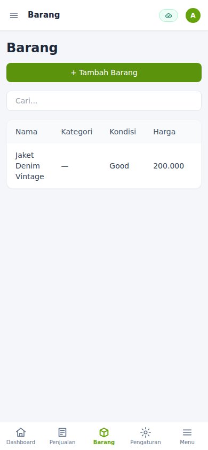This screenshot has height=450, width=208.
Task: Click the Good condition cell
Action: (119, 166)
